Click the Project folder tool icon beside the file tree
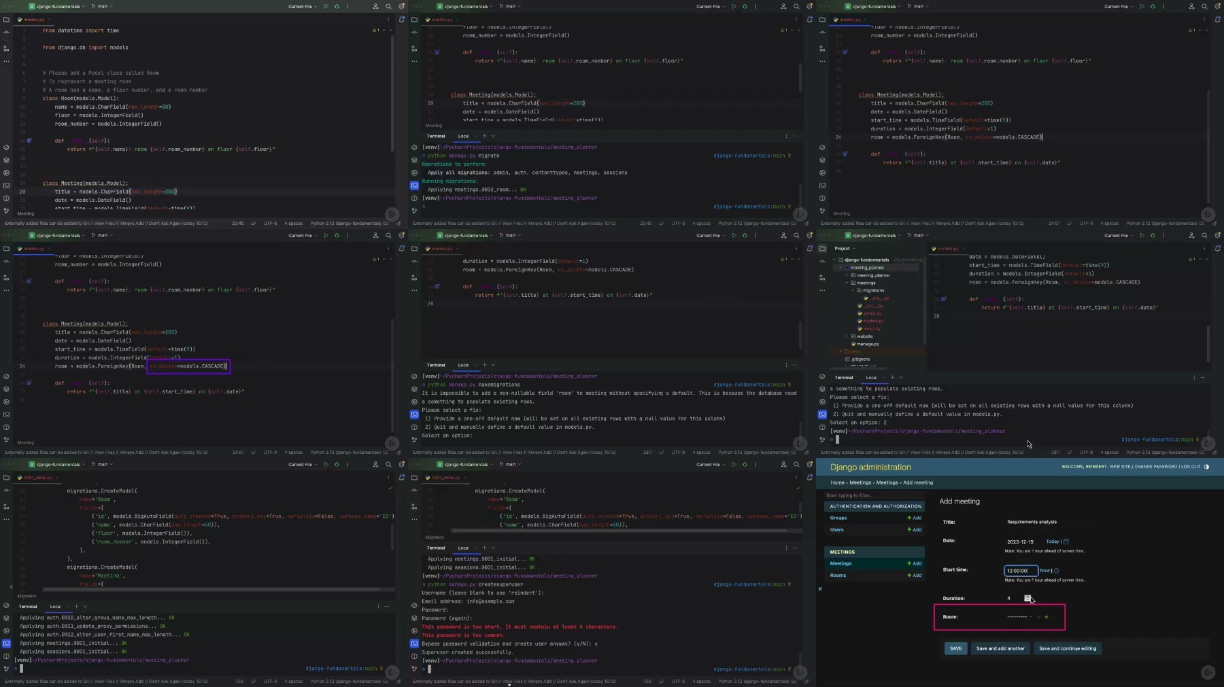 click(822, 248)
